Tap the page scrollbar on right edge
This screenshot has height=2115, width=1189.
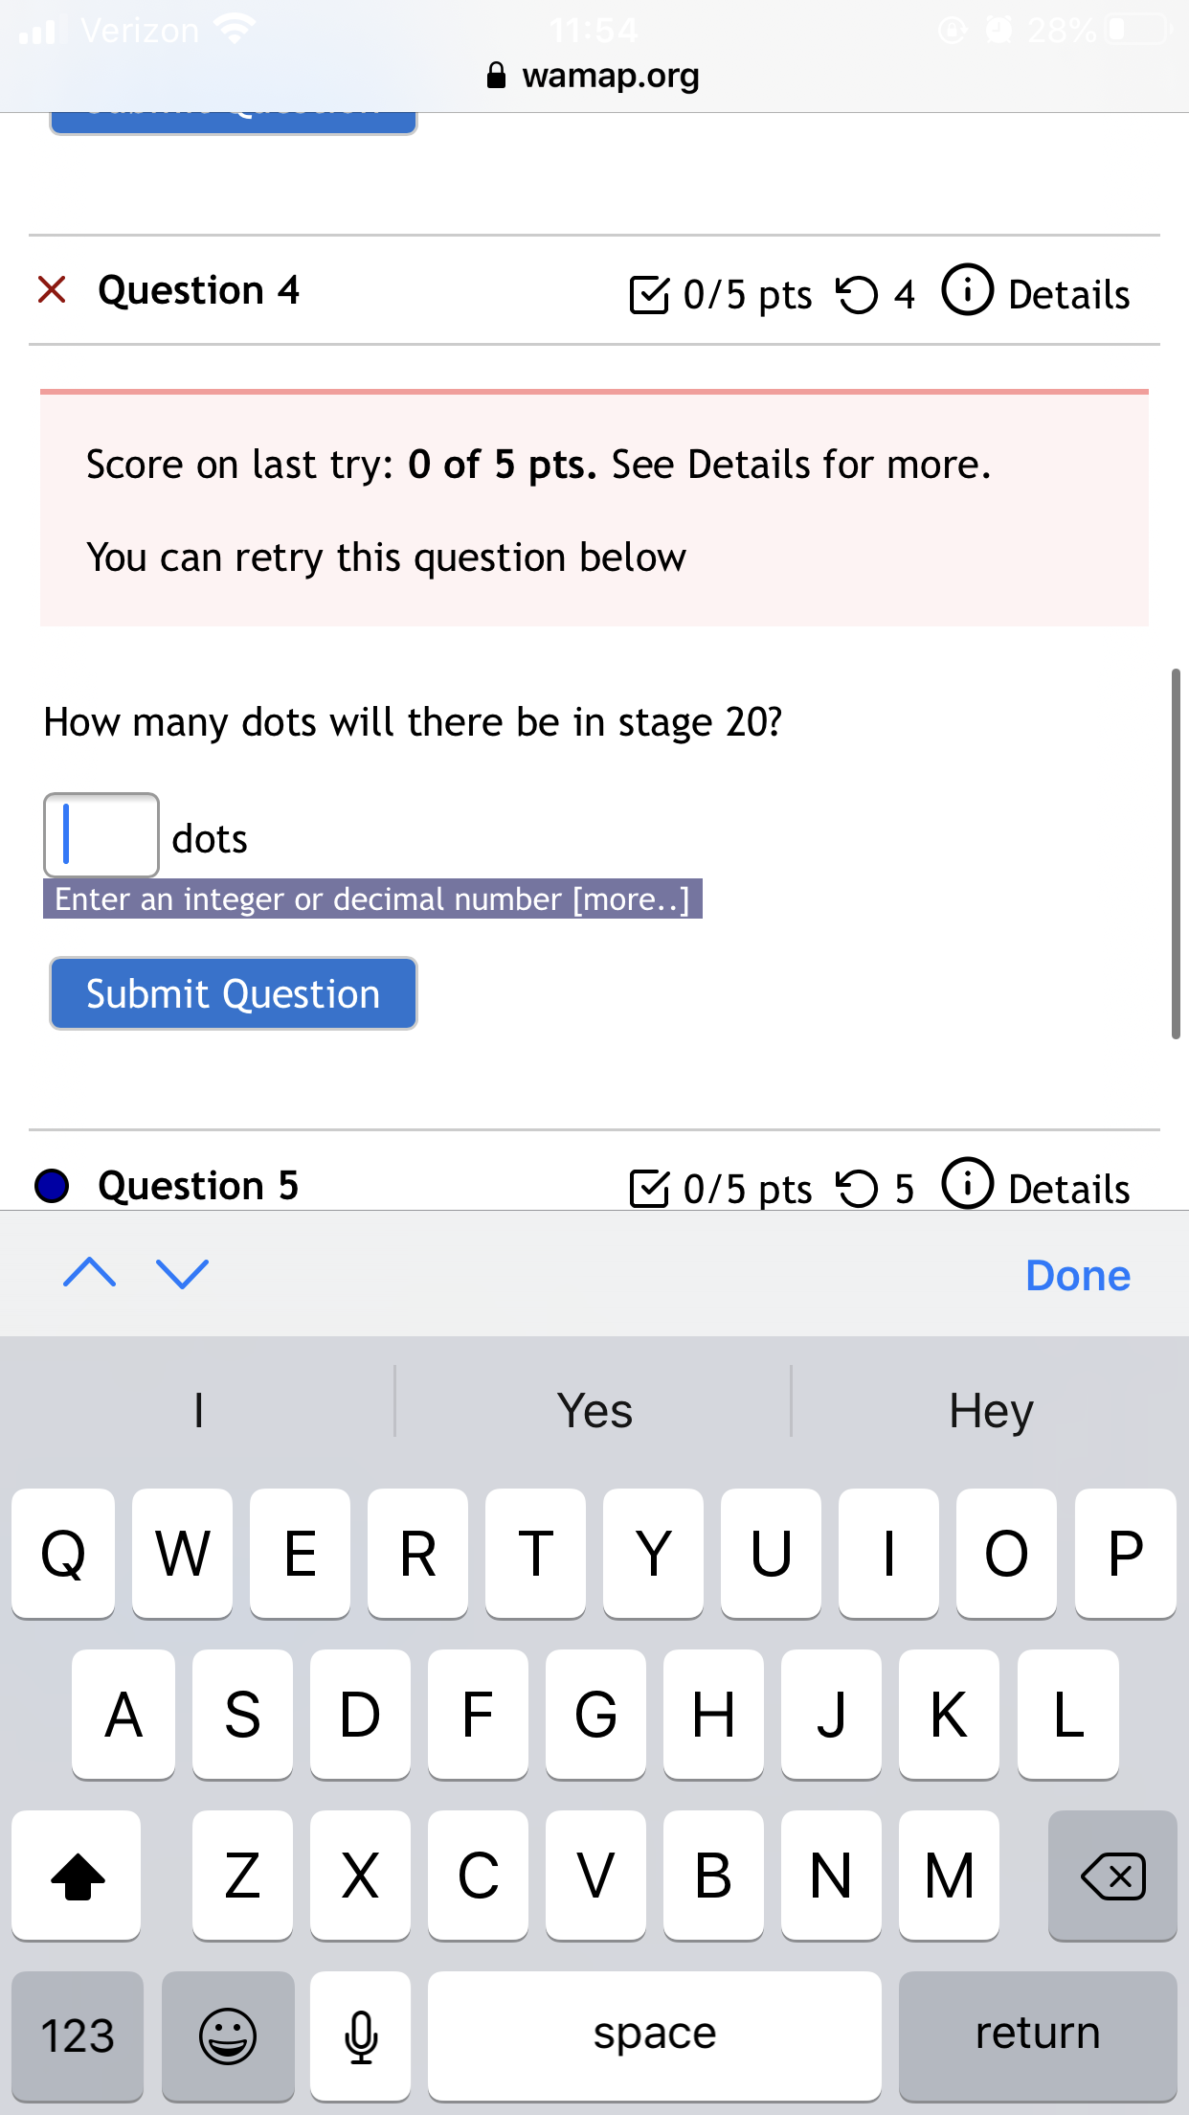pos(1176,853)
